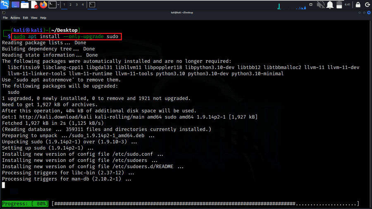Lock the screen with padlock icon

click(358, 5)
